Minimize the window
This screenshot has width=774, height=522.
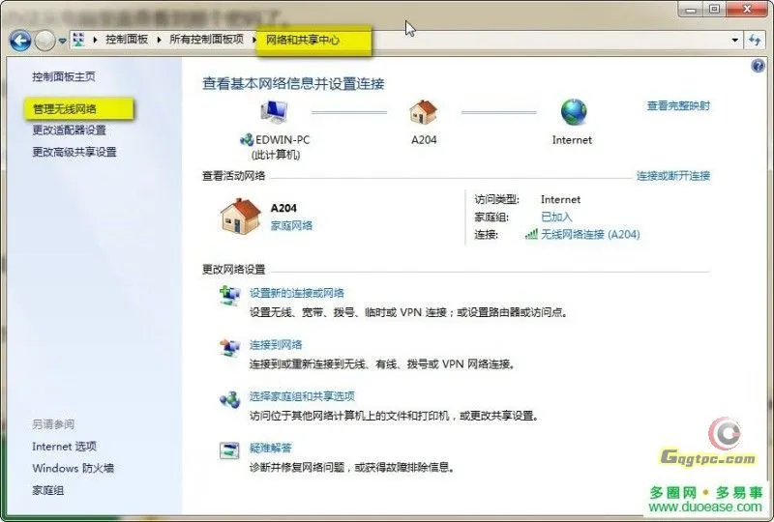pos(691,10)
